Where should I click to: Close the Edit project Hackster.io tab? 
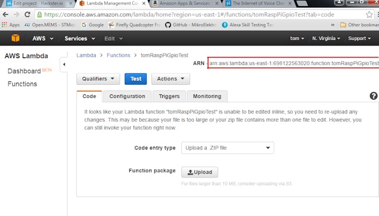[71, 3]
